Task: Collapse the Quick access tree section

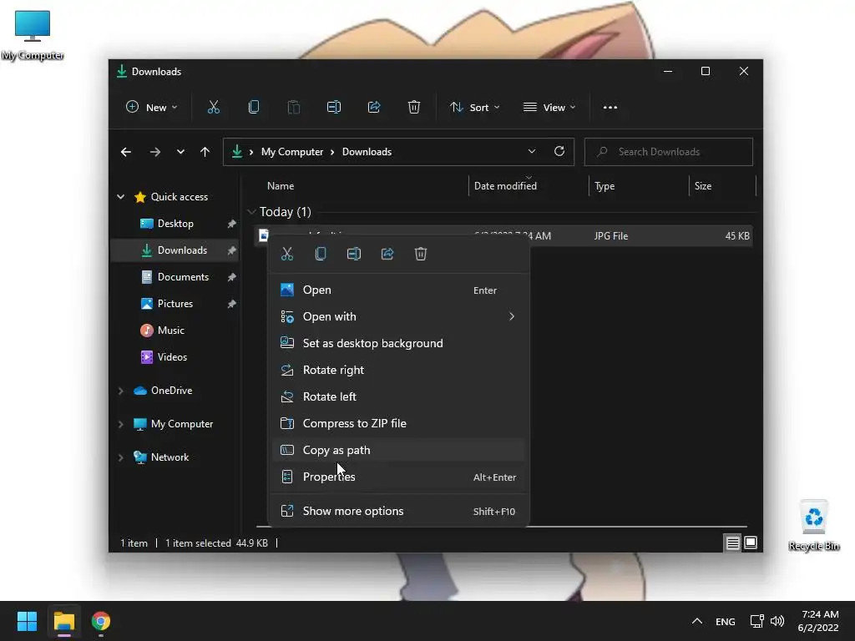Action: coord(120,197)
